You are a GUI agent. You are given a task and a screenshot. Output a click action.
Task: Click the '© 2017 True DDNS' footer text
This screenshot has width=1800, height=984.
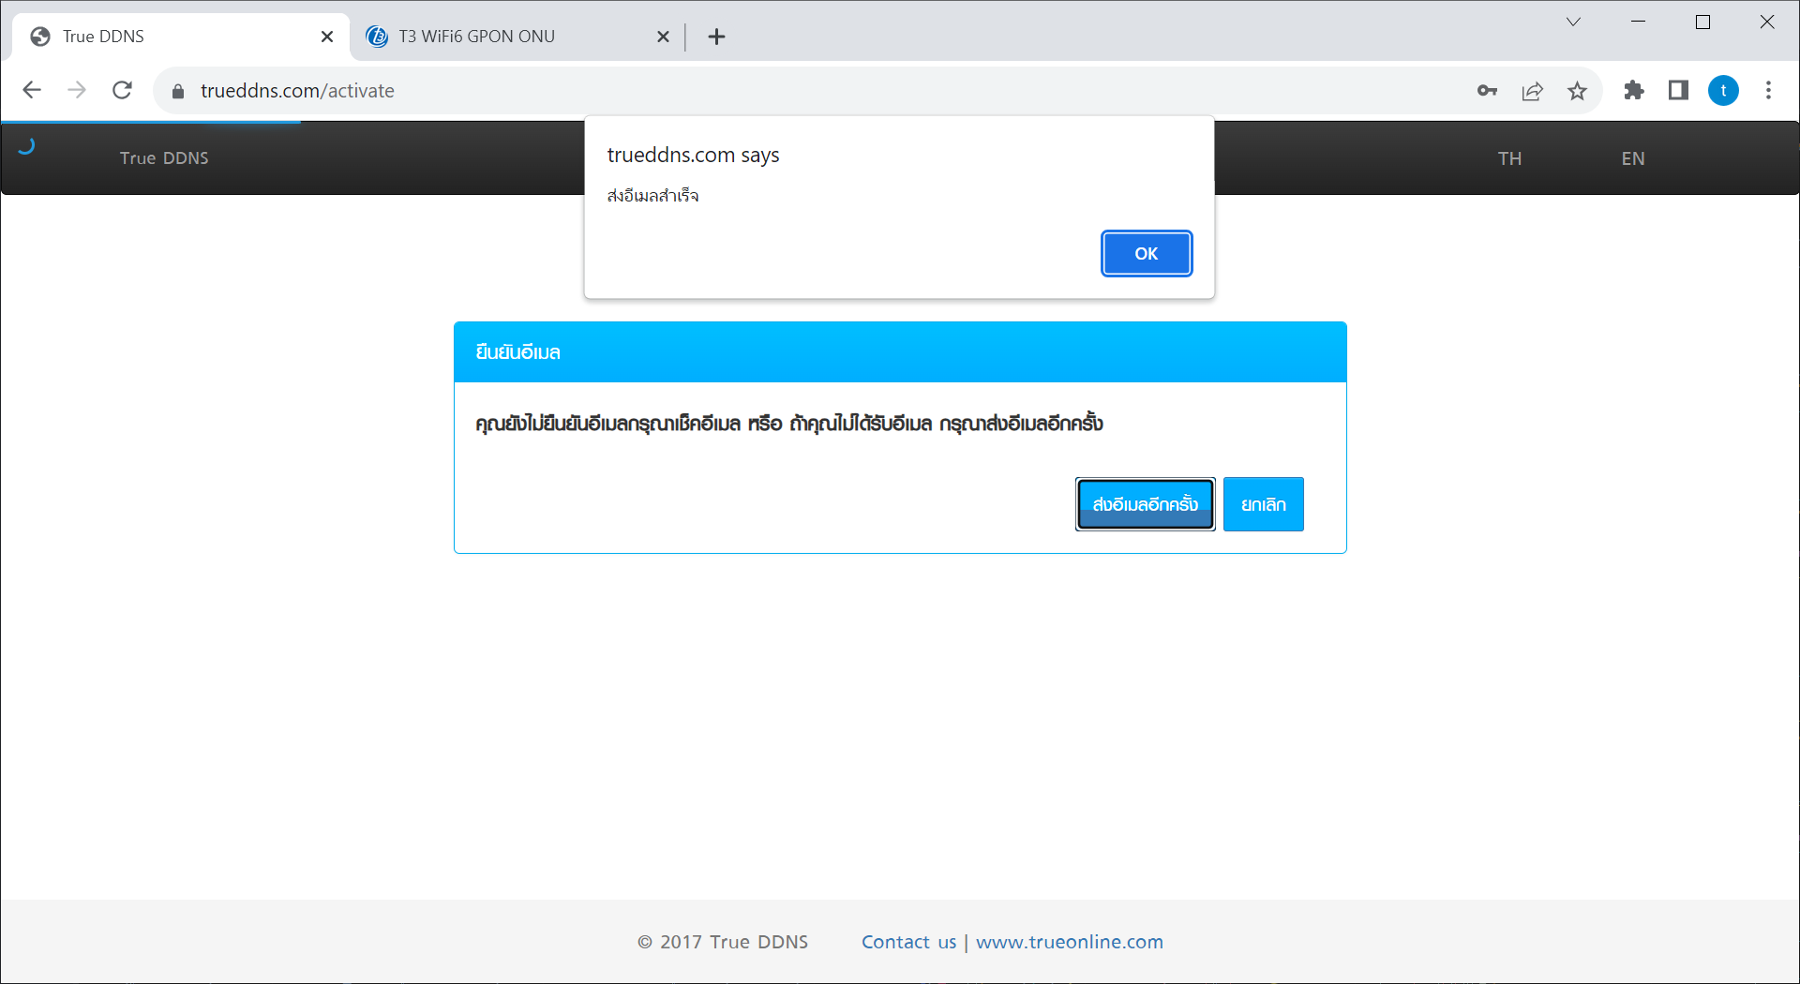[x=723, y=942]
